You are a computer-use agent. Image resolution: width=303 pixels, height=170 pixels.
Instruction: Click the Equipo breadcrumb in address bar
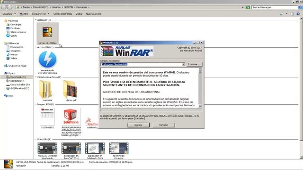tap(27, 7)
